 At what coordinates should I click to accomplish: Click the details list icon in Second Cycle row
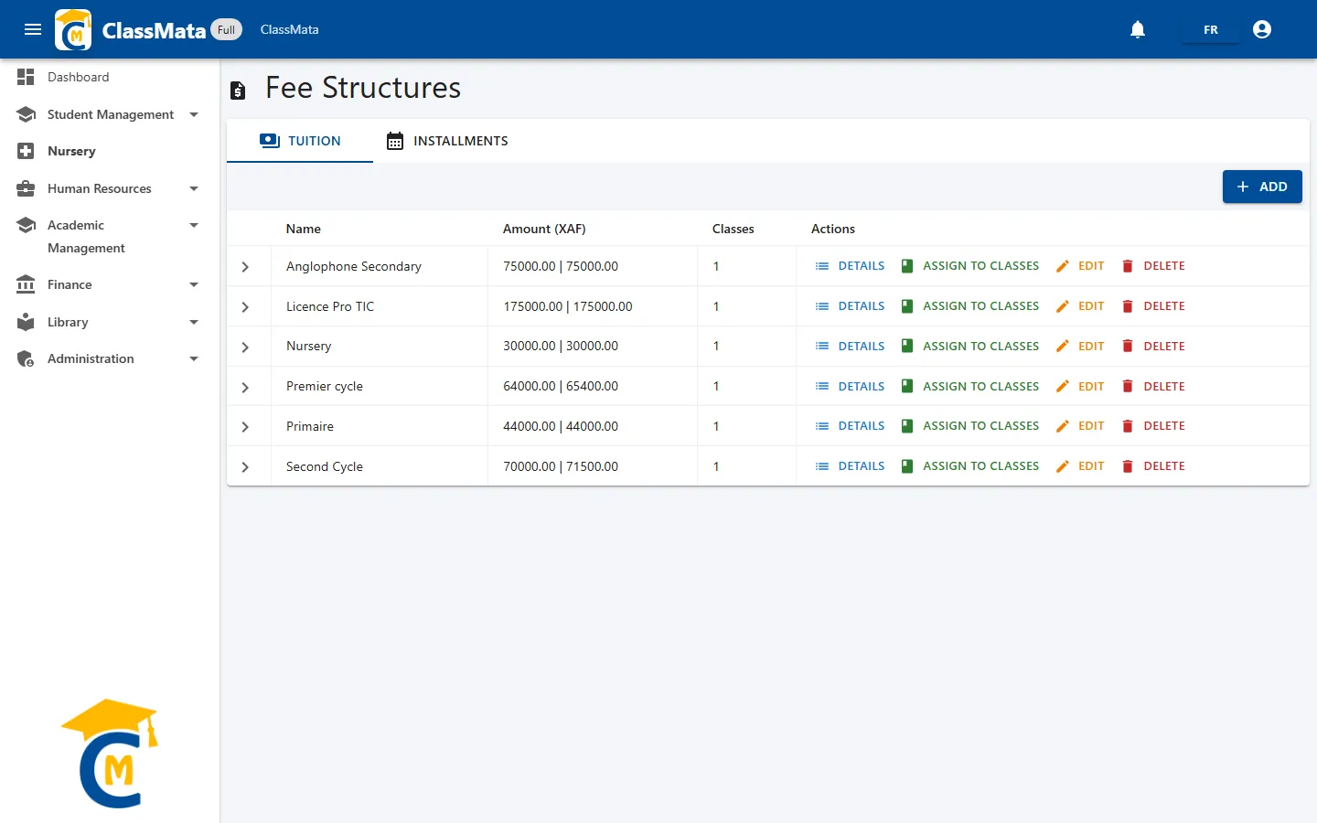tap(822, 466)
